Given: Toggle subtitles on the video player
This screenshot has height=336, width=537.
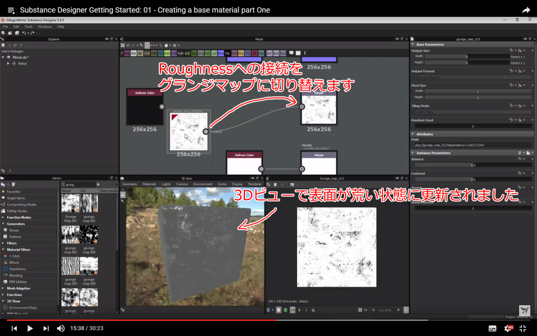Looking at the screenshot, I should point(492,328).
